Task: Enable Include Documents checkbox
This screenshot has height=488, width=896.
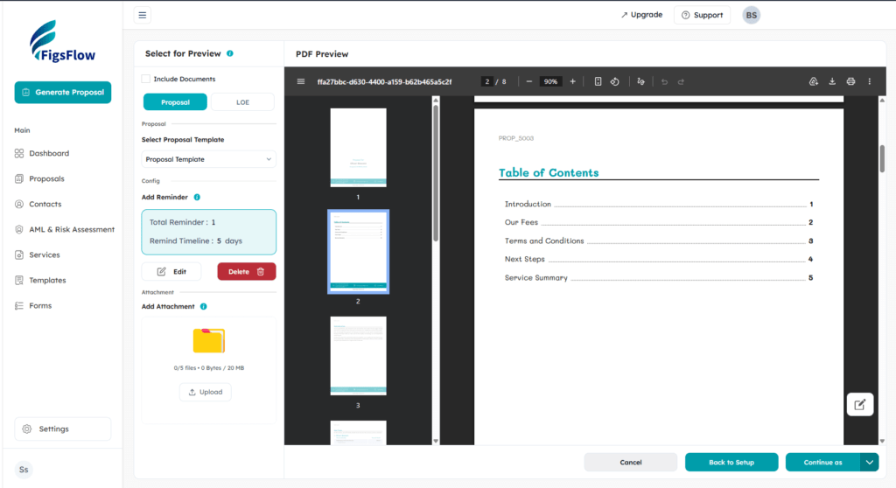Action: [146, 79]
